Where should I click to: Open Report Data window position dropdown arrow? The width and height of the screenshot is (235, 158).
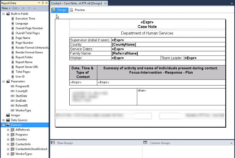click(x=39, y=3)
